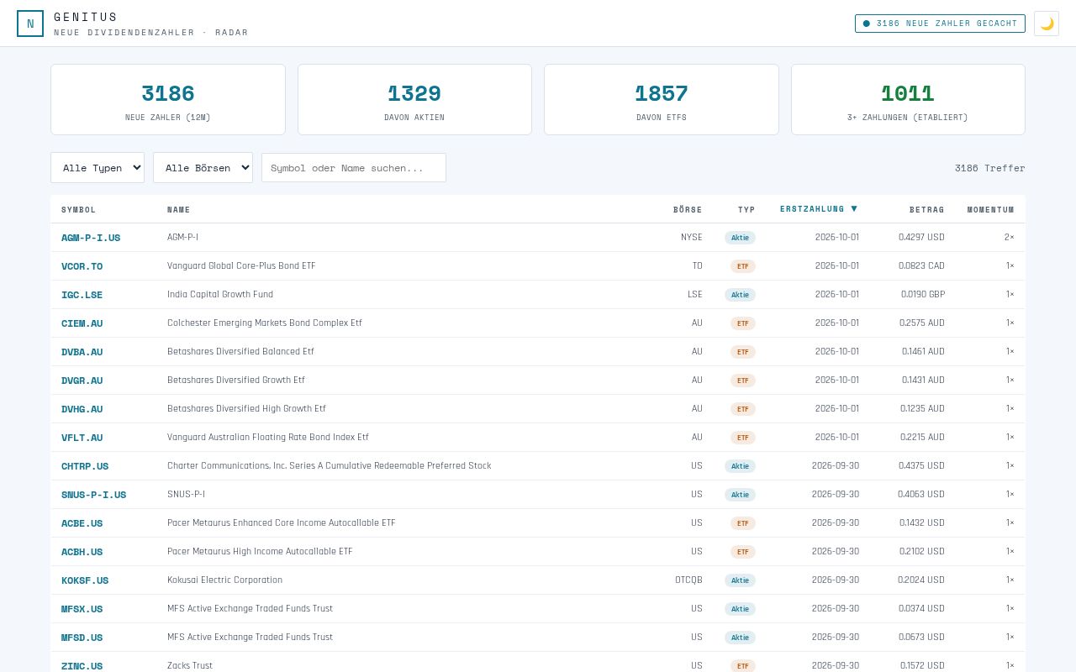Open the DVHG.AU symbol link

pyautogui.click(x=82, y=409)
